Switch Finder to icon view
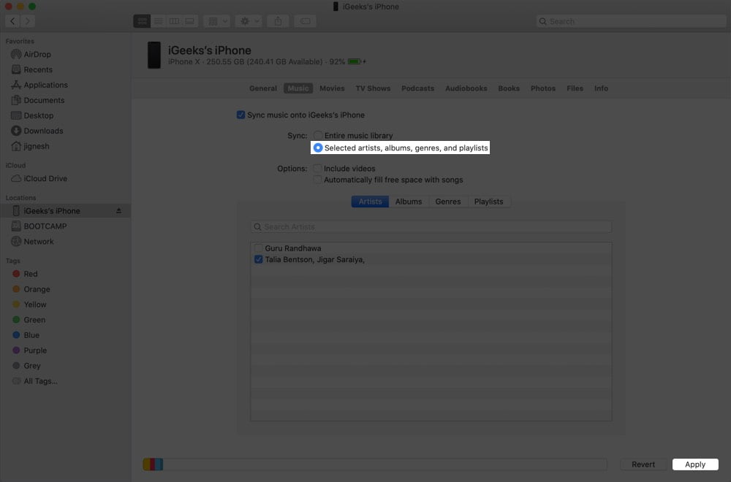731x482 pixels. 142,21
